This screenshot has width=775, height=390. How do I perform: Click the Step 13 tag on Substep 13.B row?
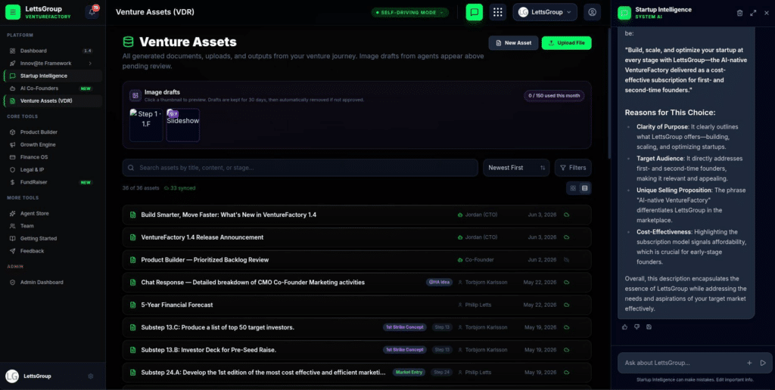point(442,350)
